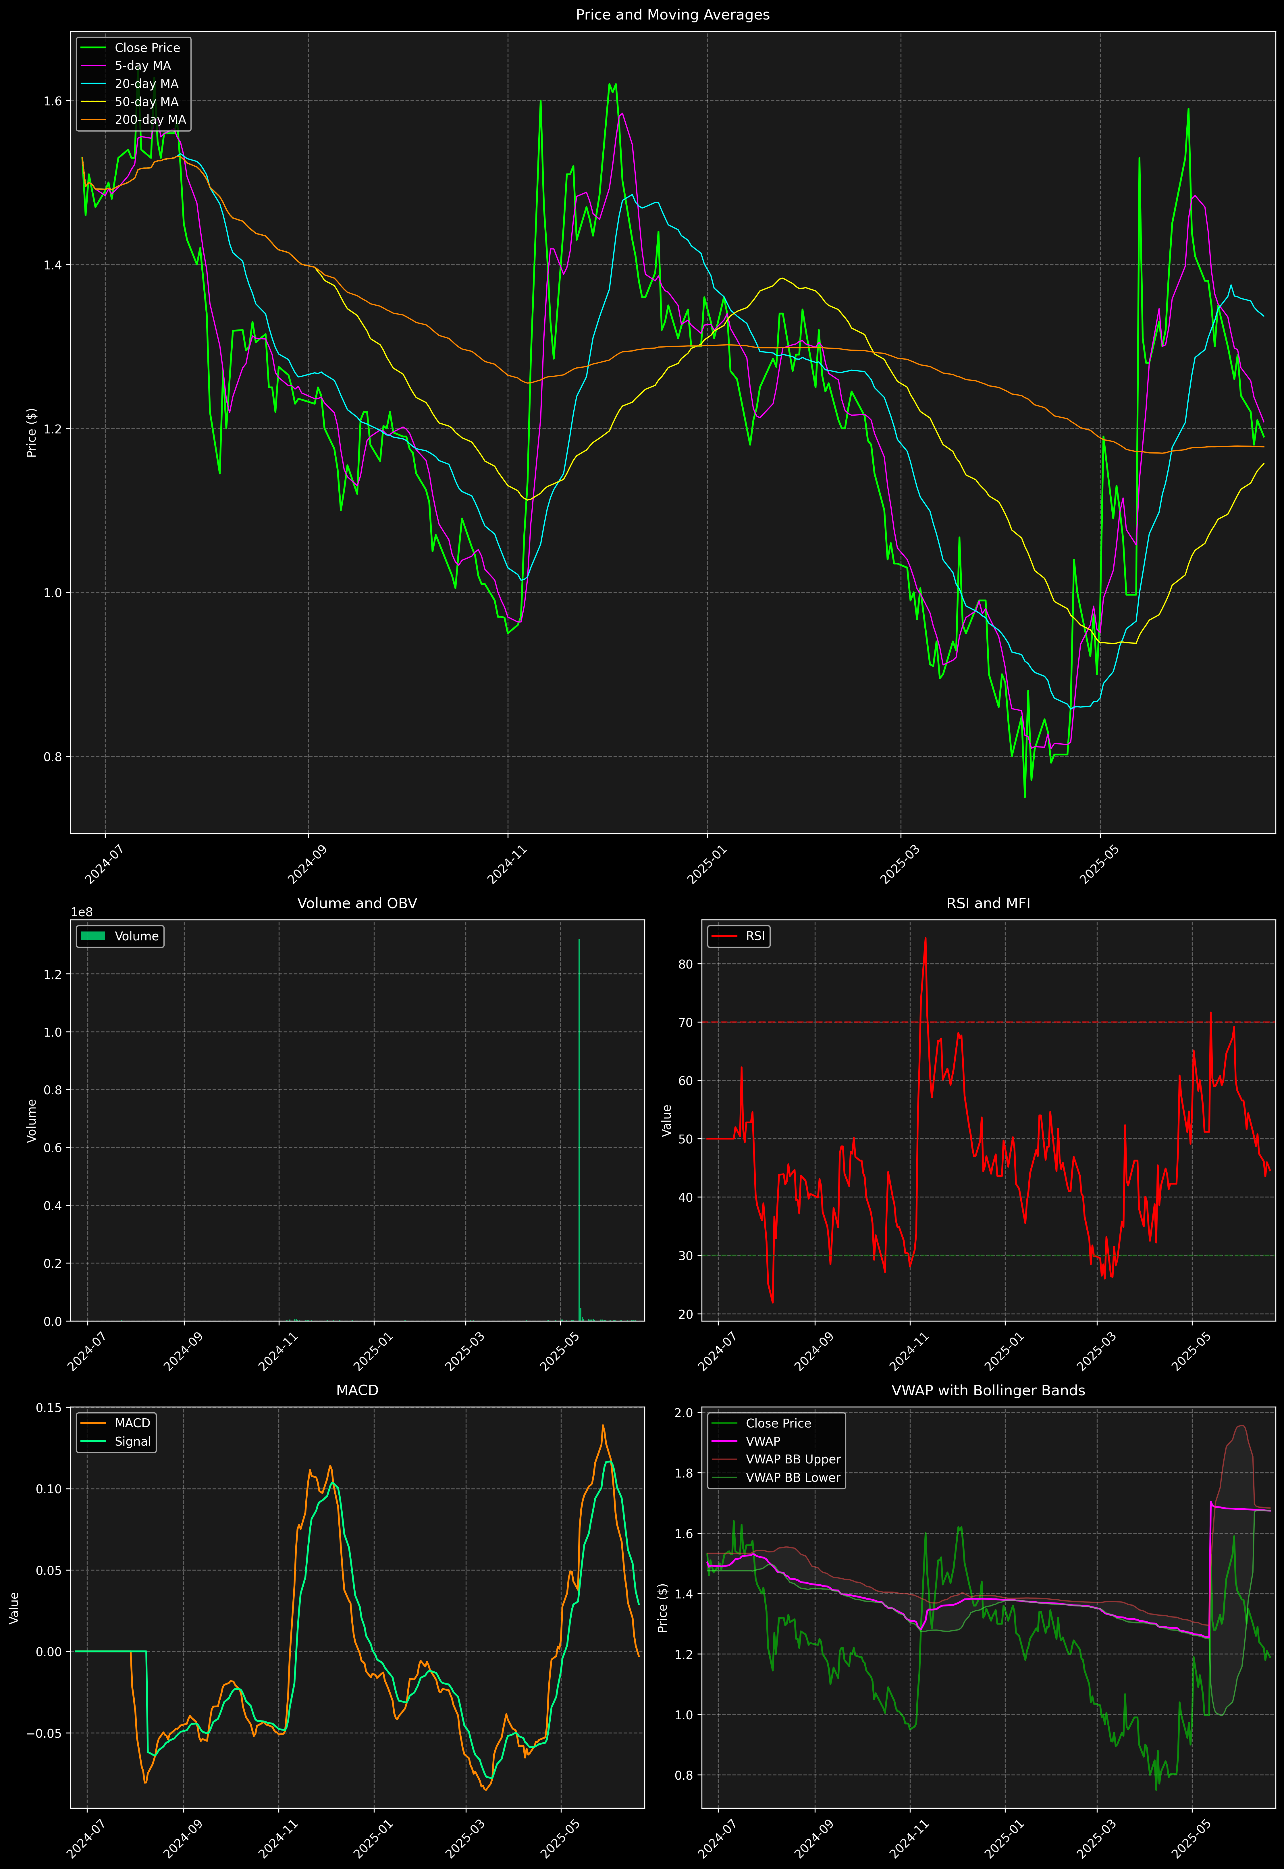Click the 'Value' y-axis label of RSI chart
The image size is (1284, 1869).
[x=666, y=1120]
